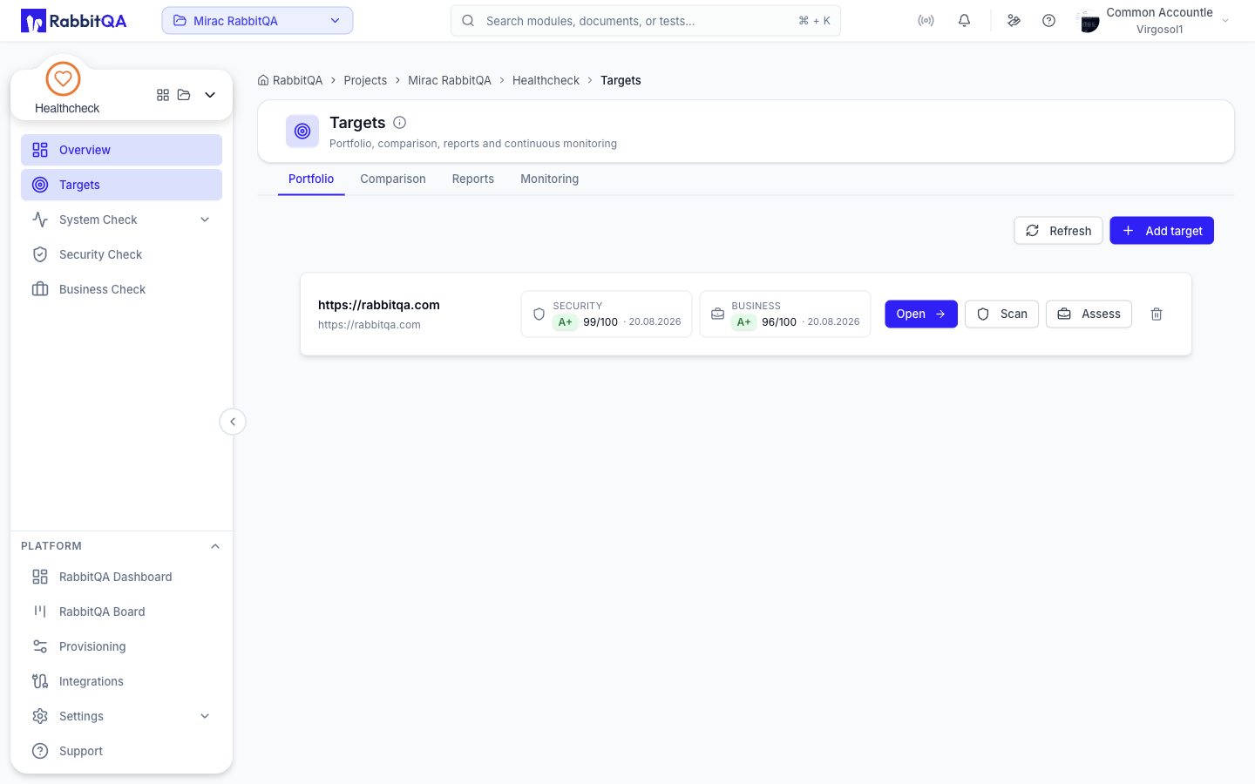Delete the rabbitqa.com target
Viewport: 1255px width, 784px height.
(1157, 314)
